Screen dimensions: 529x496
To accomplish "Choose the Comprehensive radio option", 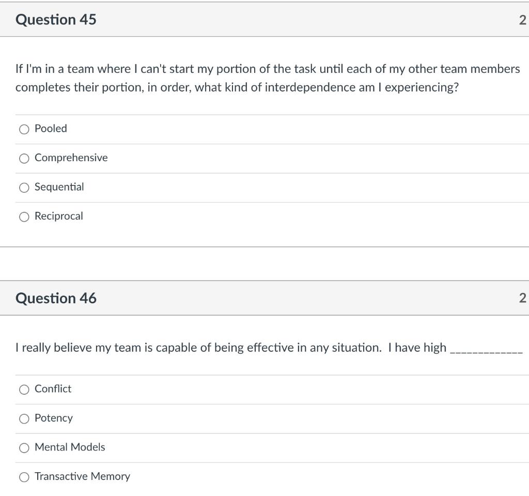I will click(24, 159).
